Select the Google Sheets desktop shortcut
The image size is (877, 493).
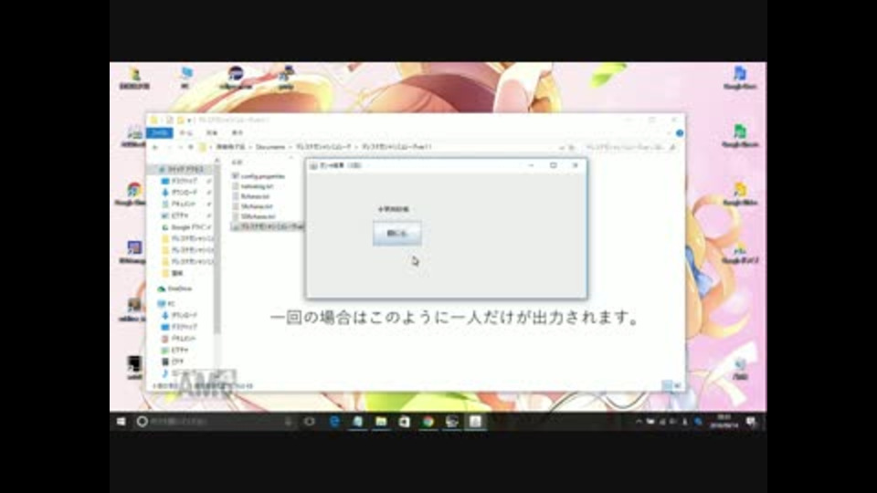point(740,136)
